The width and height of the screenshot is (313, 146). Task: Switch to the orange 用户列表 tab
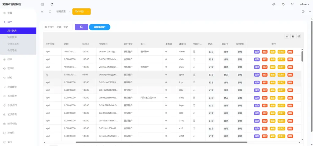coord(81,12)
